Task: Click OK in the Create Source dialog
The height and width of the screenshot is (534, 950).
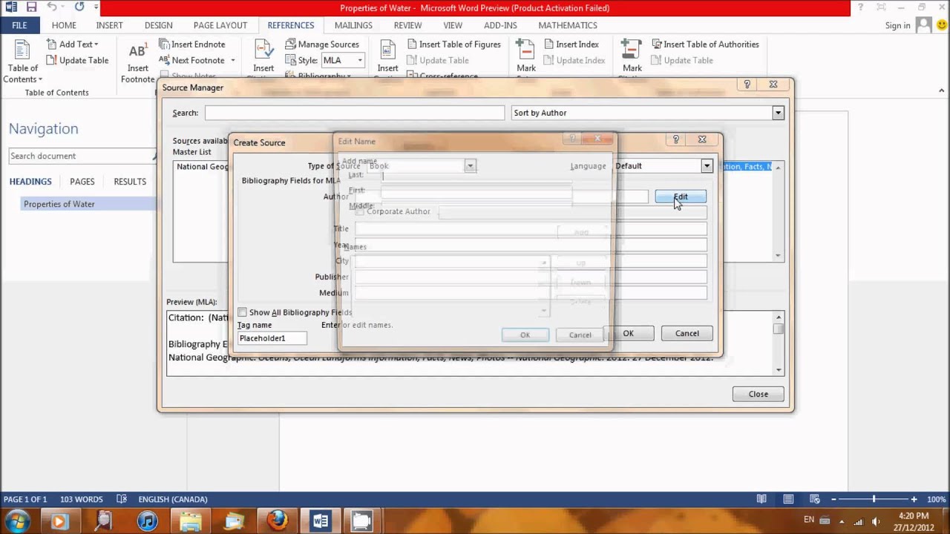Action: [628, 333]
